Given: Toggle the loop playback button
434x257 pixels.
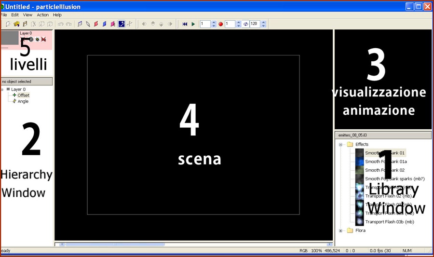Looking at the screenshot, I should pos(245,24).
